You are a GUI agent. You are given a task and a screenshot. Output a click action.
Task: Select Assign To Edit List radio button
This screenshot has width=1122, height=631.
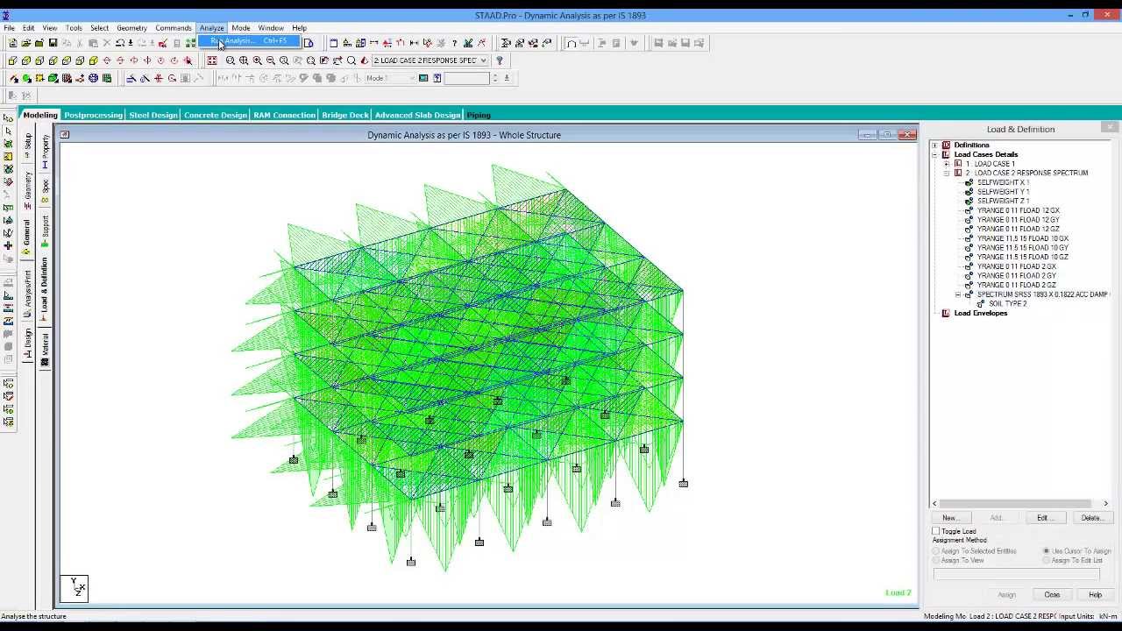(1047, 560)
